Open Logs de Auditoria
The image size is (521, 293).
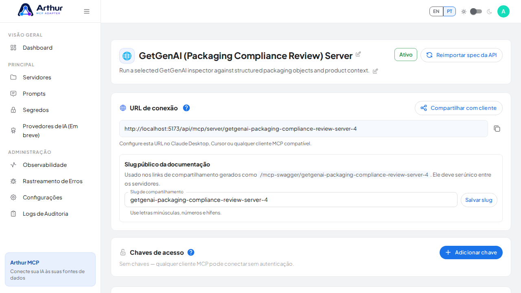click(50, 214)
